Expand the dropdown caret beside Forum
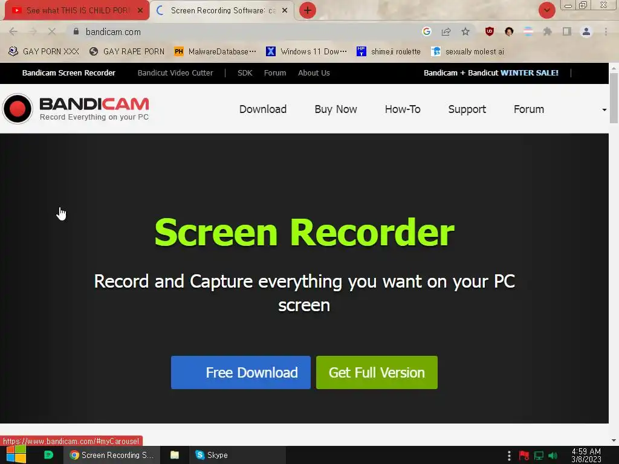619x464 pixels. pos(604,110)
